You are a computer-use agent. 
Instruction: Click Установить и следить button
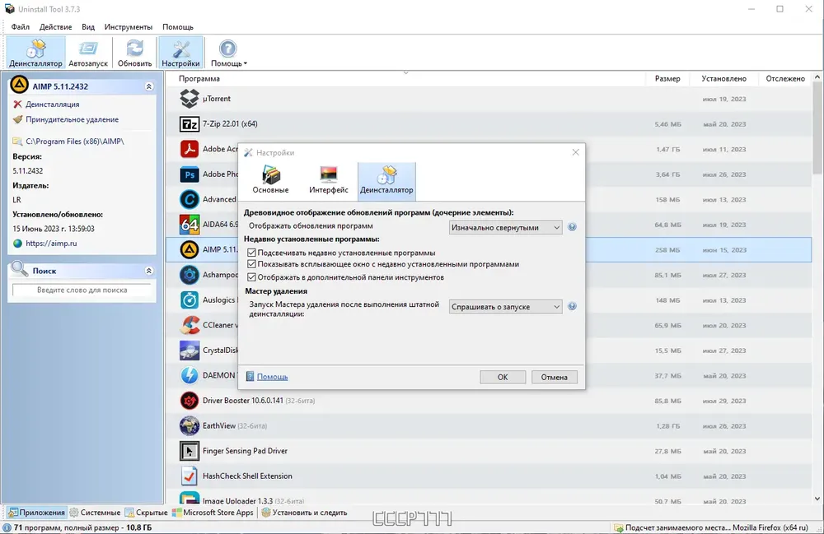click(x=304, y=513)
